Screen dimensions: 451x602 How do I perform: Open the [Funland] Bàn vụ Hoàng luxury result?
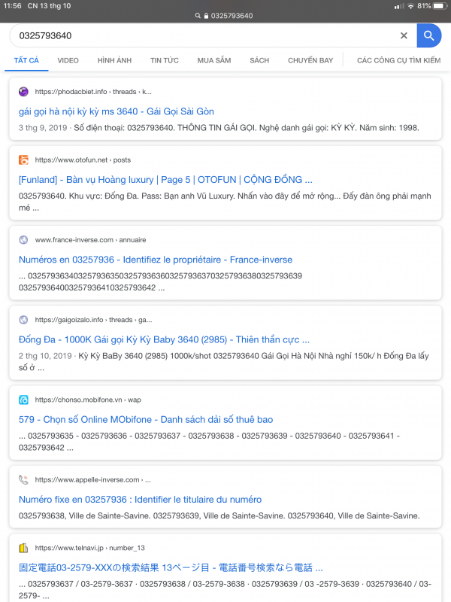coord(165,180)
